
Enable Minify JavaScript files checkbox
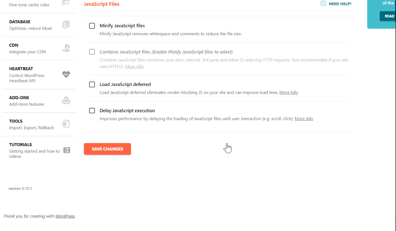92,26
